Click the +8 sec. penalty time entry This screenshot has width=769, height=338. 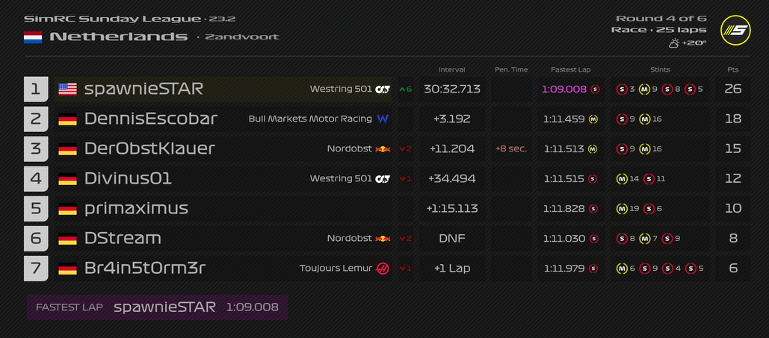click(511, 148)
